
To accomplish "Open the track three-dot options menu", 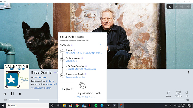I will click(189, 72).
